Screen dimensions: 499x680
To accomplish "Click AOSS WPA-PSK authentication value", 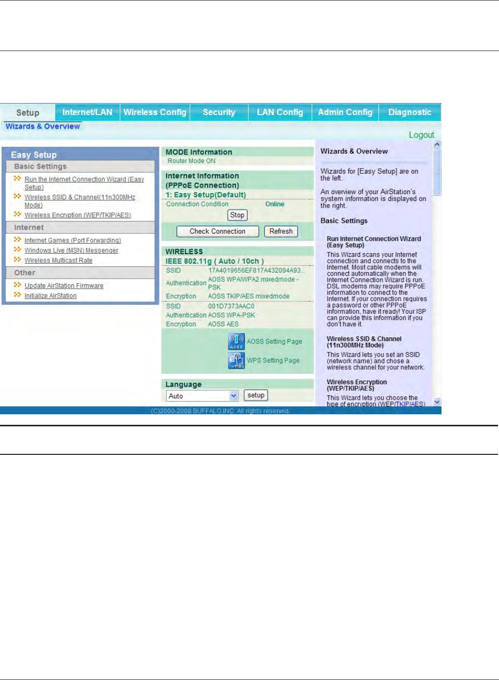I will (x=231, y=315).
